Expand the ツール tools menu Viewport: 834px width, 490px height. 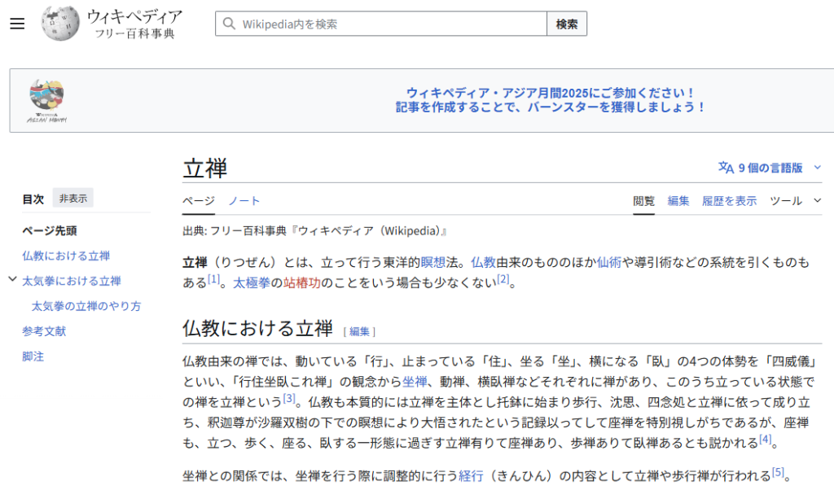tap(795, 201)
